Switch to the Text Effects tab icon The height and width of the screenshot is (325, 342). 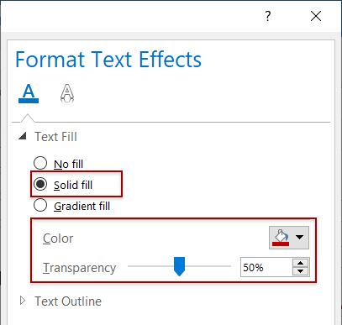[67, 93]
